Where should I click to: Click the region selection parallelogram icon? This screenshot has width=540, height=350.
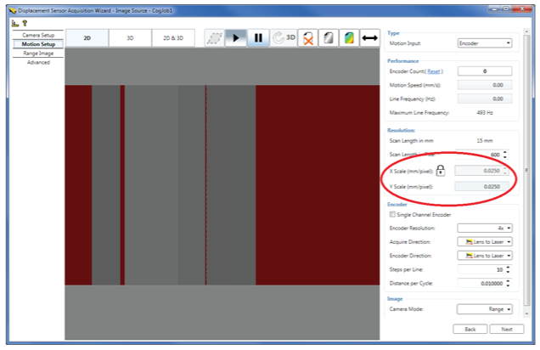point(215,38)
